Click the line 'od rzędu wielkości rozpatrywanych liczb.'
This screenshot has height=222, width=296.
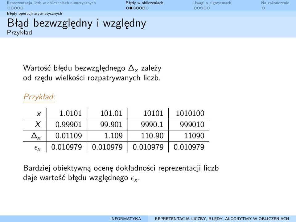[x=92, y=78]
